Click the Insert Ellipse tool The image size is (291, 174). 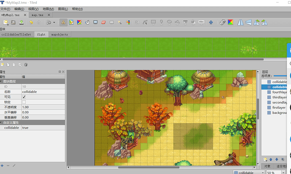pos(169,22)
